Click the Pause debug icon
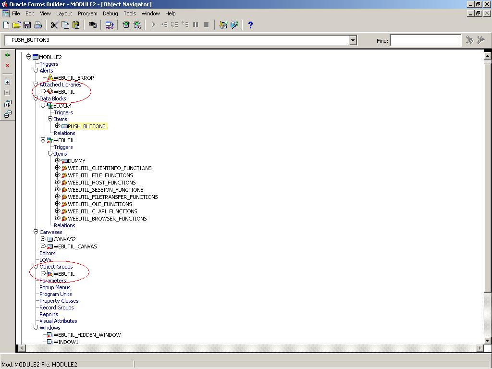 click(196, 25)
